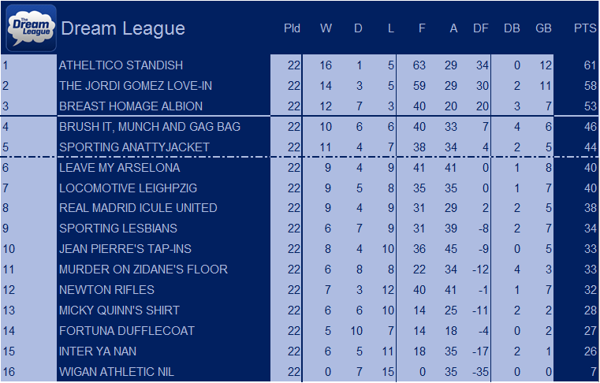Select SPORTING ANATTYJACKET team name
600x383 pixels.
tap(134, 147)
